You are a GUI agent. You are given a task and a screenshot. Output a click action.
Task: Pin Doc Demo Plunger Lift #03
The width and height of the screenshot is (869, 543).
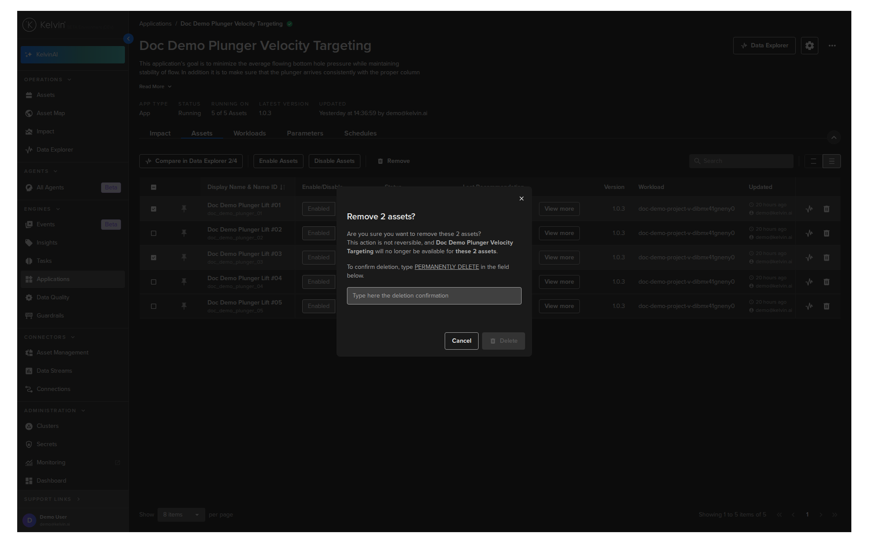[184, 257]
